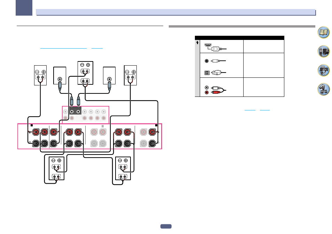Open the contents via the open-book icon
This screenshot has height=234, width=332.
tap(323, 32)
